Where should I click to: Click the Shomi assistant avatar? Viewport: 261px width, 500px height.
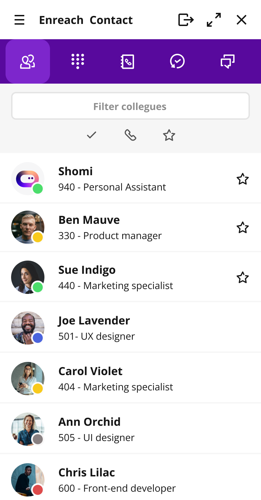coord(28,179)
